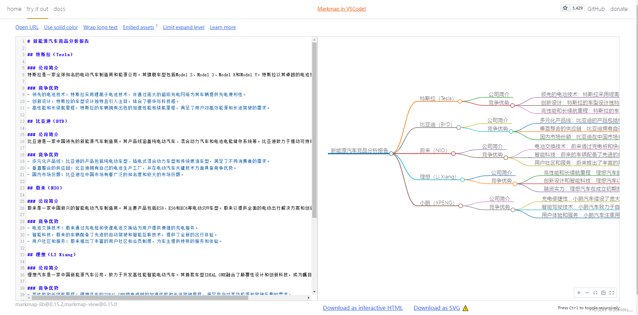
Task: Click the 电池交换技术 leaf node
Action: point(577,146)
